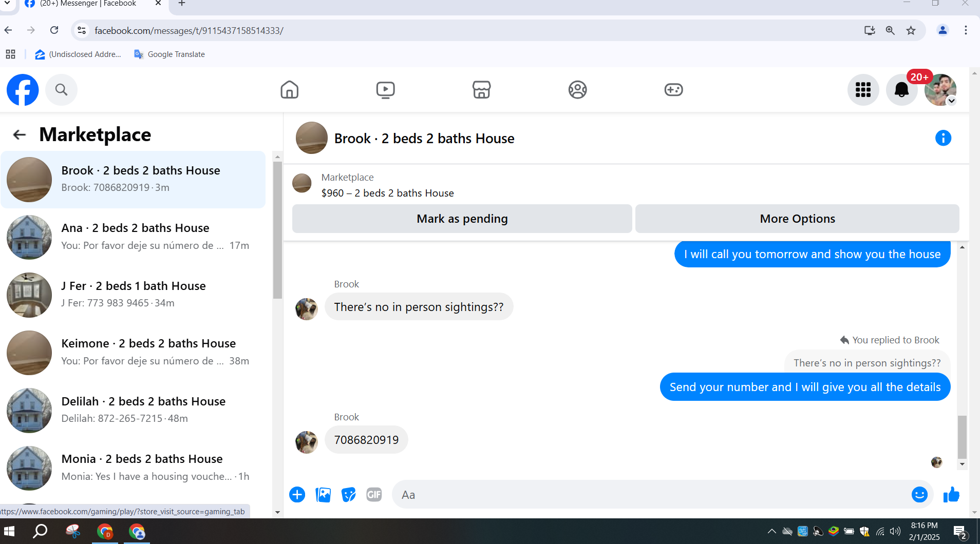This screenshot has width=980, height=544.
Task: Open Windows notification center icon
Action: click(x=960, y=532)
